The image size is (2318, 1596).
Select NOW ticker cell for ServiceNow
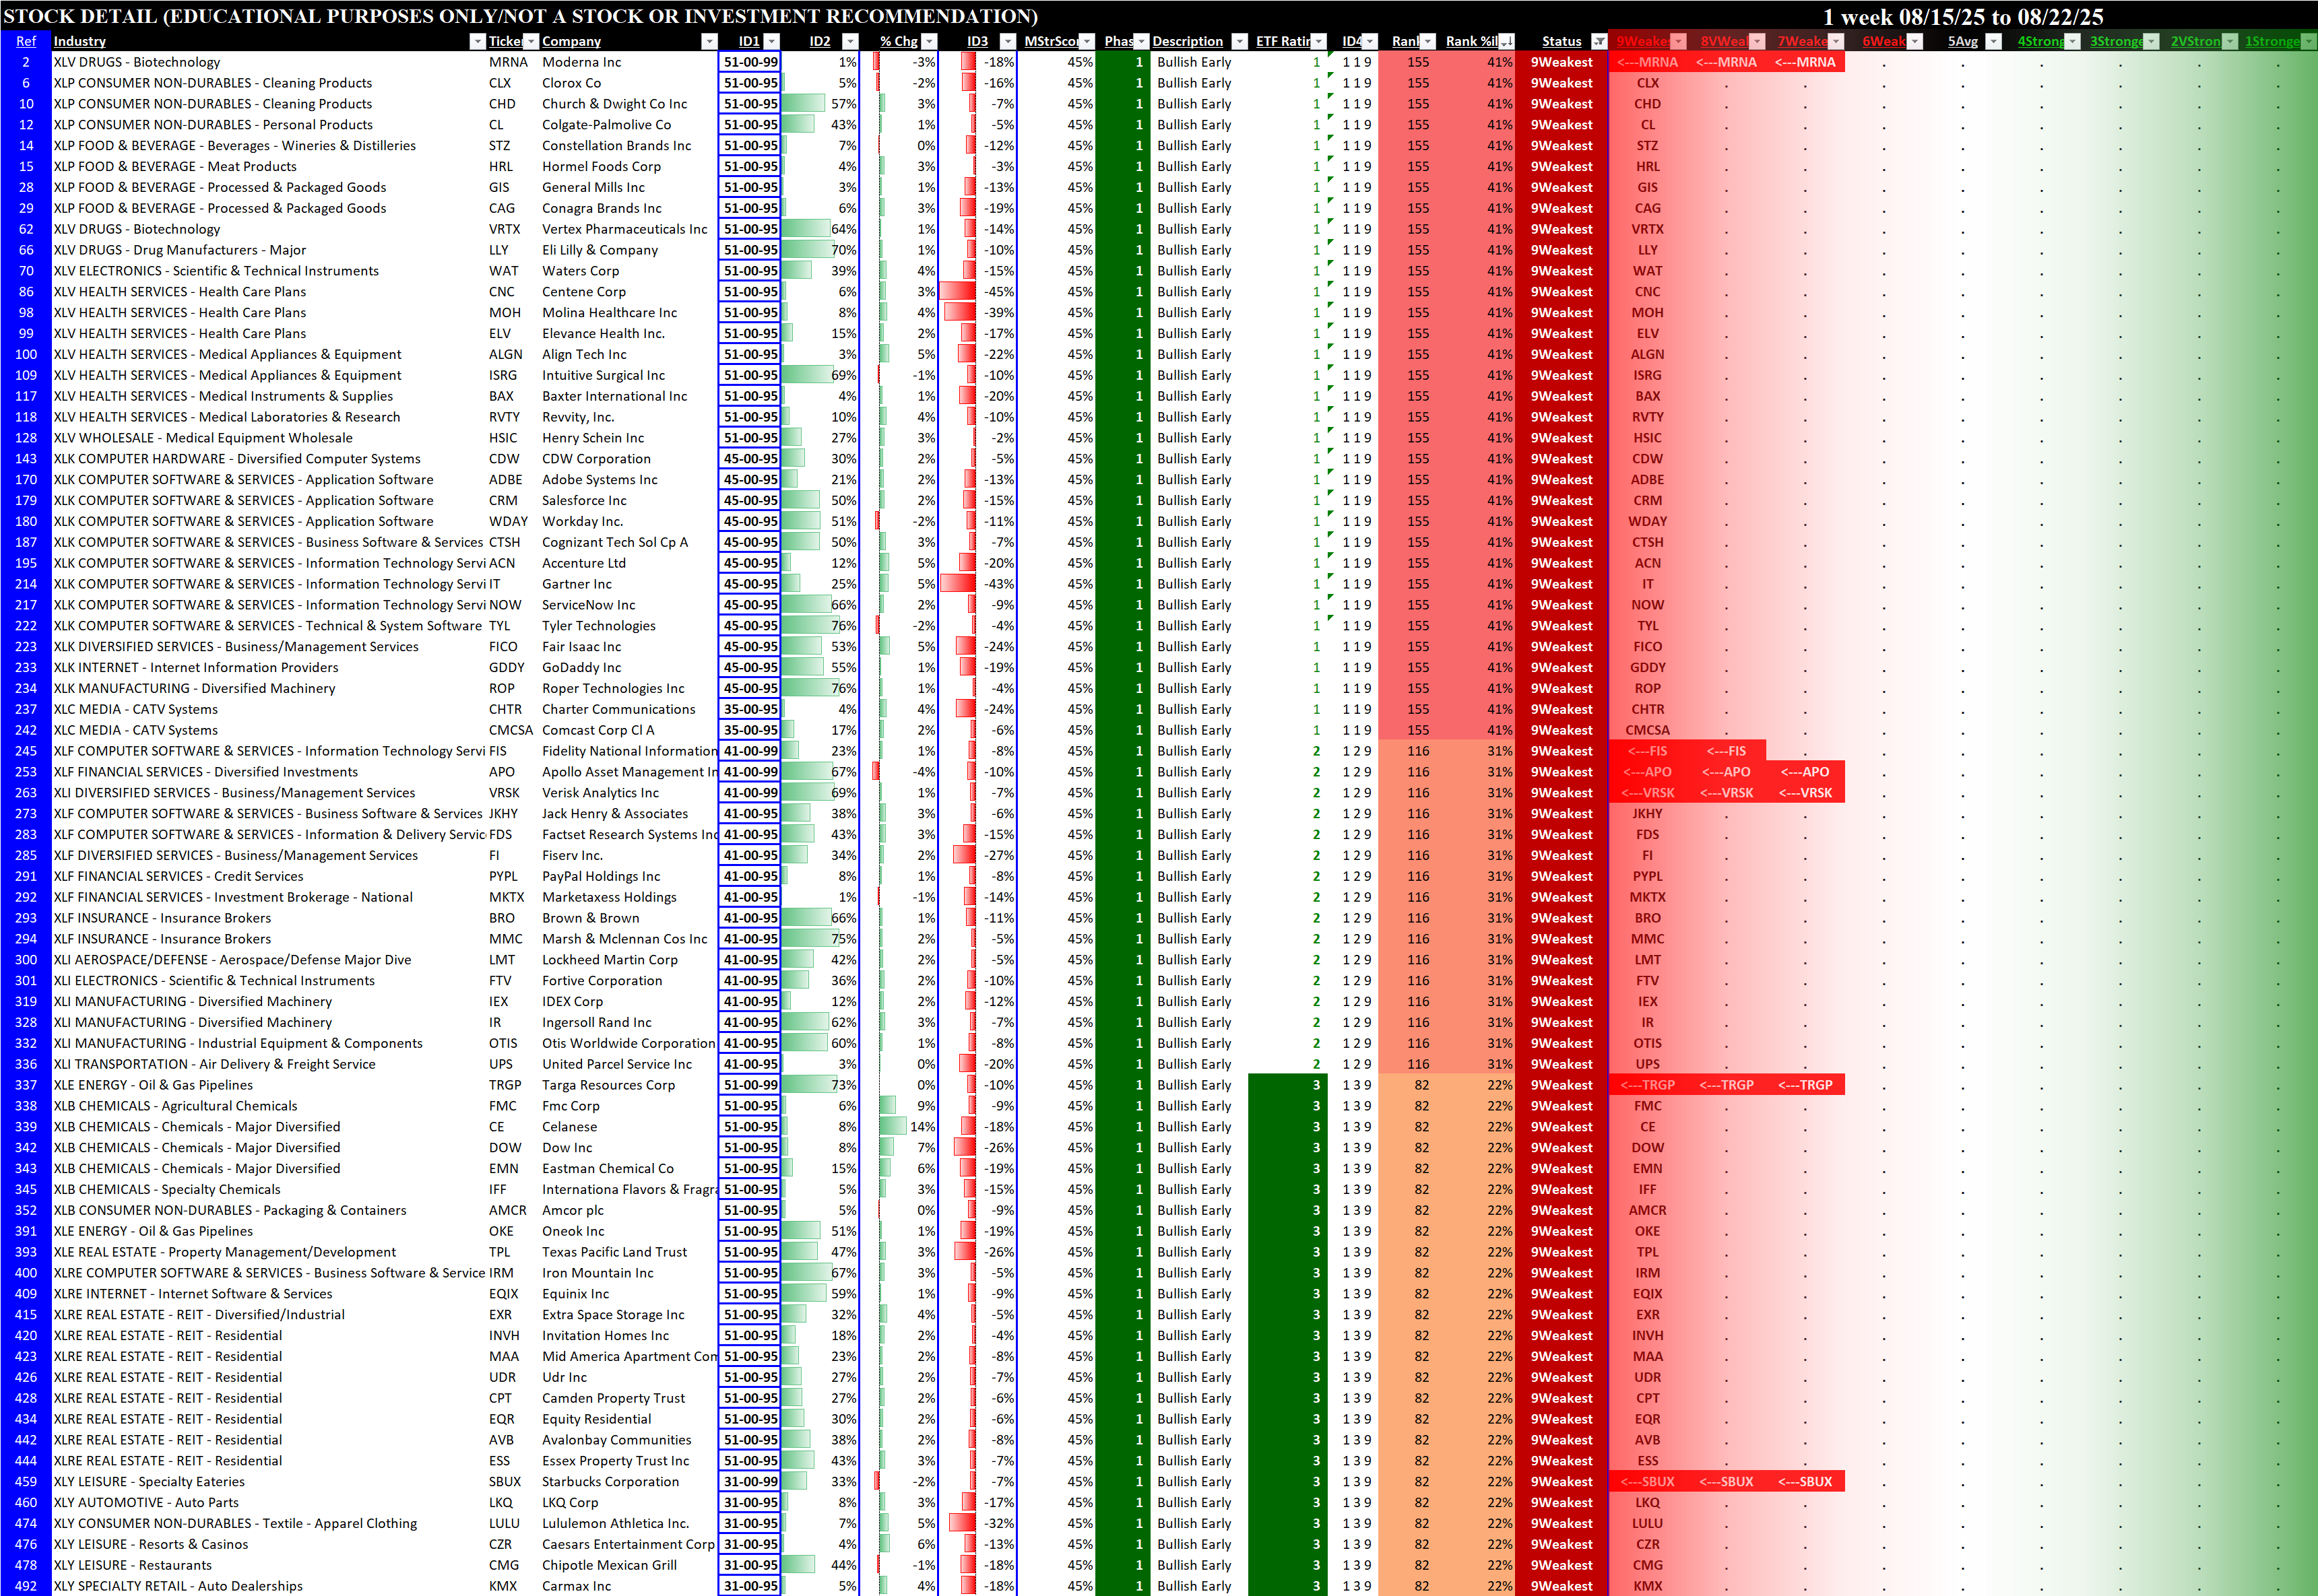(506, 605)
